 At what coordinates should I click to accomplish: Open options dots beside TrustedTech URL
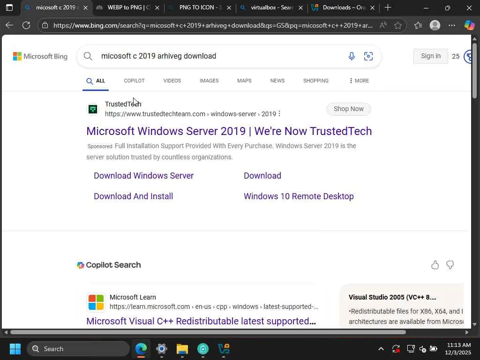click(x=279, y=114)
